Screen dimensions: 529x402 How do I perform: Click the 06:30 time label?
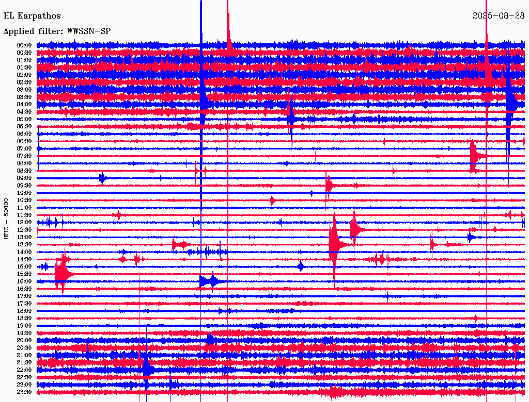[24, 141]
